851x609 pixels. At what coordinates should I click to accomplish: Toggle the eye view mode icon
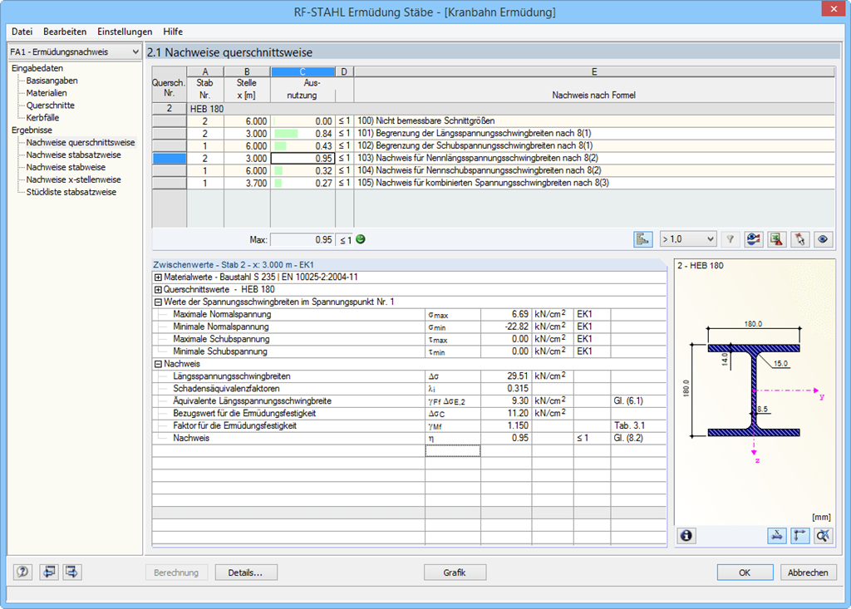[823, 239]
